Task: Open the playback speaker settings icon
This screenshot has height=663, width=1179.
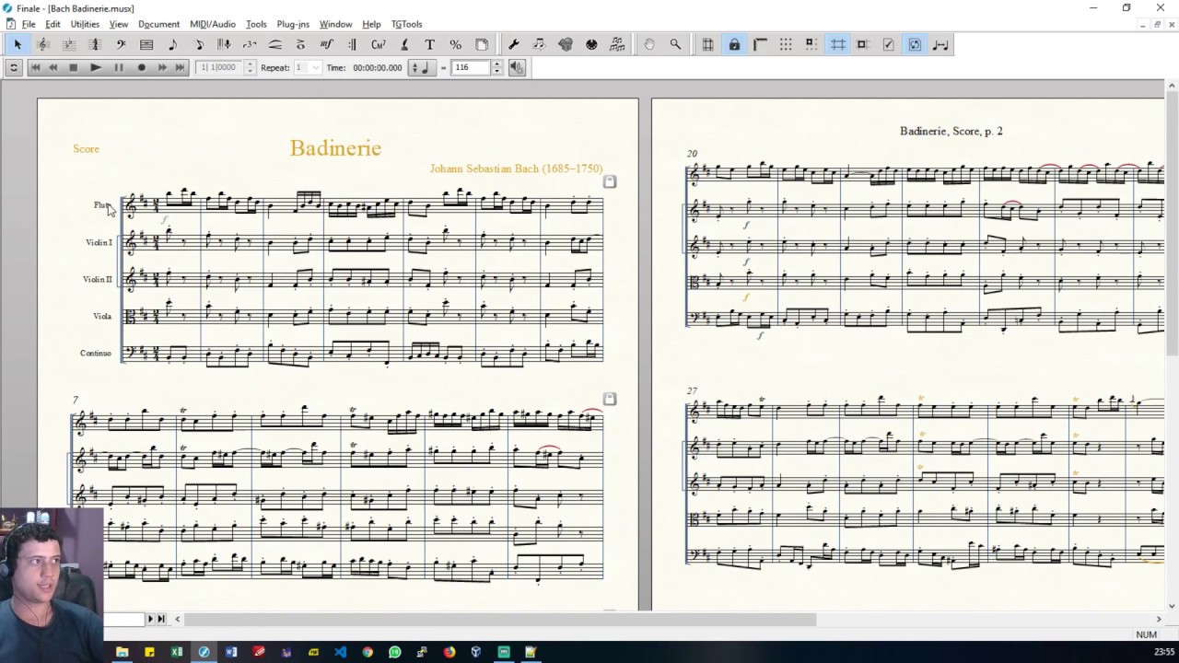Action: [x=517, y=67]
